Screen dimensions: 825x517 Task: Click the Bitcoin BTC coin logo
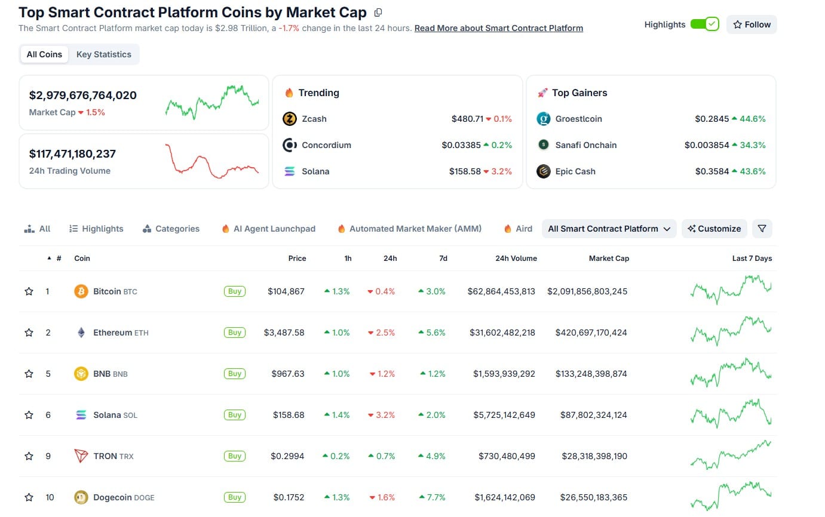coord(81,291)
